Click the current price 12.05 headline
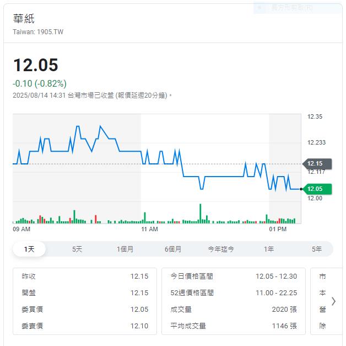This screenshot has height=346, width=346. pyautogui.click(x=35, y=65)
